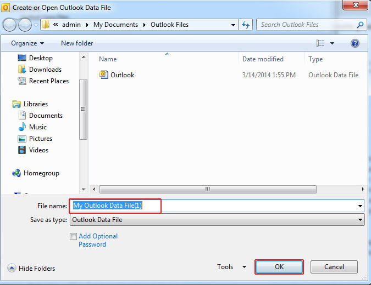
Task: Click the Downloads folder icon
Action: [22, 70]
